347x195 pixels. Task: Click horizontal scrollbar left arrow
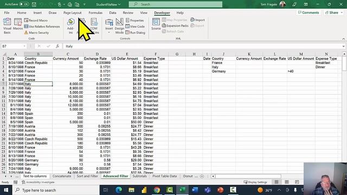[x=213, y=176]
